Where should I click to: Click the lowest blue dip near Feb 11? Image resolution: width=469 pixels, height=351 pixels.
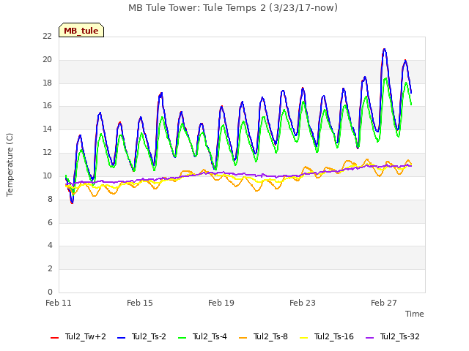[x=72, y=203]
